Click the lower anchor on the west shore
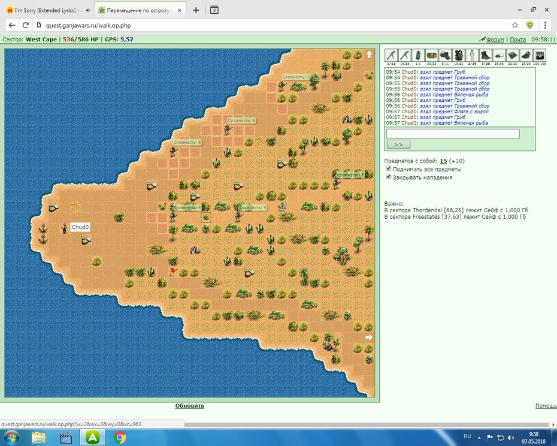 pyautogui.click(x=43, y=239)
